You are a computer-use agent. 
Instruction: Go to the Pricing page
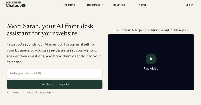click(142, 5)
